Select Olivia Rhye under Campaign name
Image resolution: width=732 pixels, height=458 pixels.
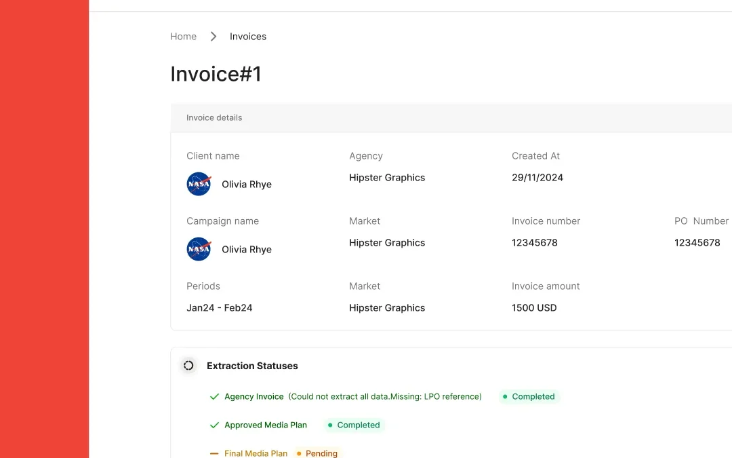pos(247,249)
